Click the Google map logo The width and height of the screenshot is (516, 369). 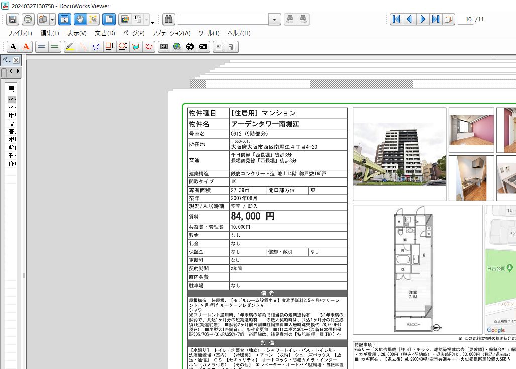tap(496, 330)
